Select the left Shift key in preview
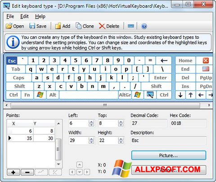The height and width of the screenshot is (182, 216). [20, 86]
